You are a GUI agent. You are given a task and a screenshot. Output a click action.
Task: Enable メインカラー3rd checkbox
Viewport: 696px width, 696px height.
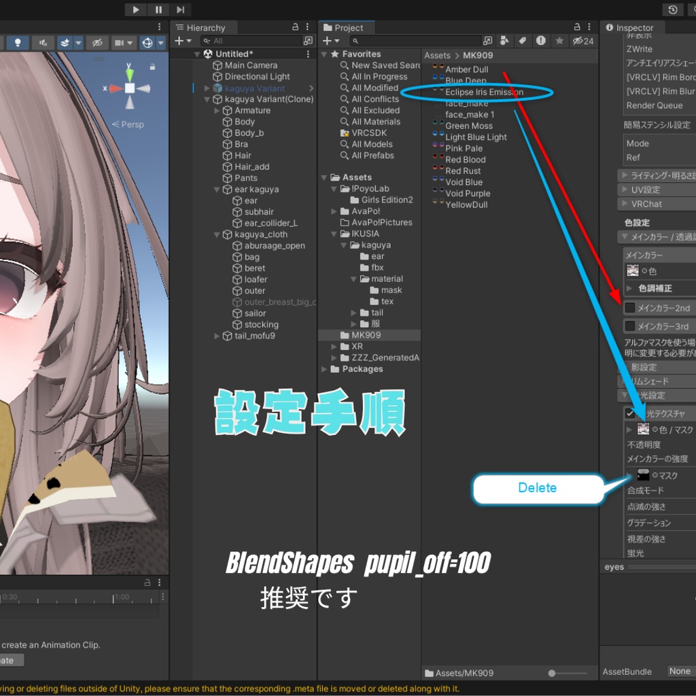(x=630, y=326)
